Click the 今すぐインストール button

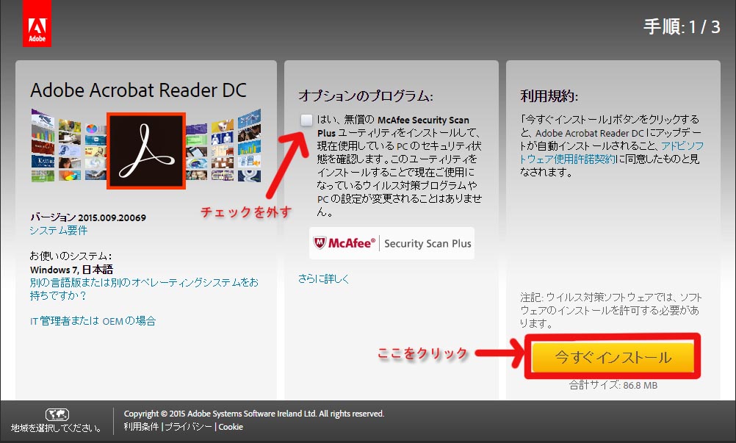[613, 356]
